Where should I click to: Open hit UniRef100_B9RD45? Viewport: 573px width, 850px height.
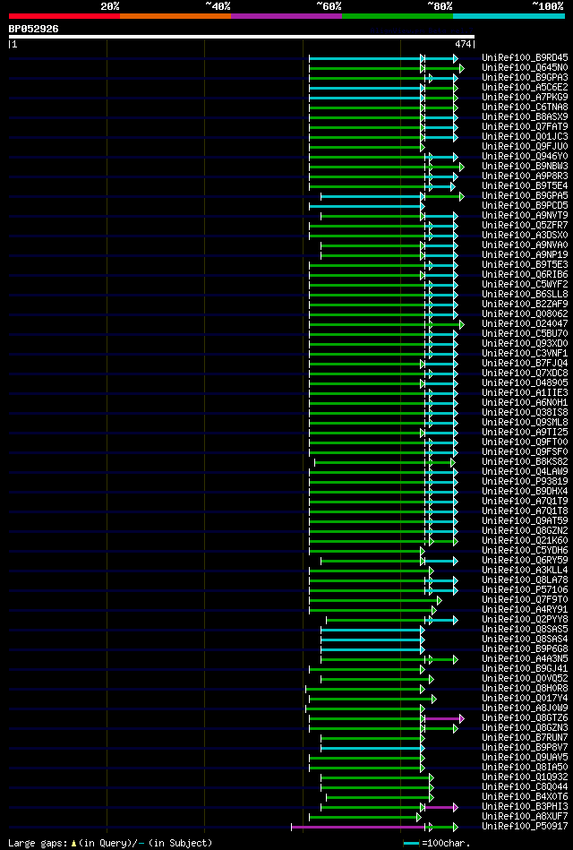[525, 57]
